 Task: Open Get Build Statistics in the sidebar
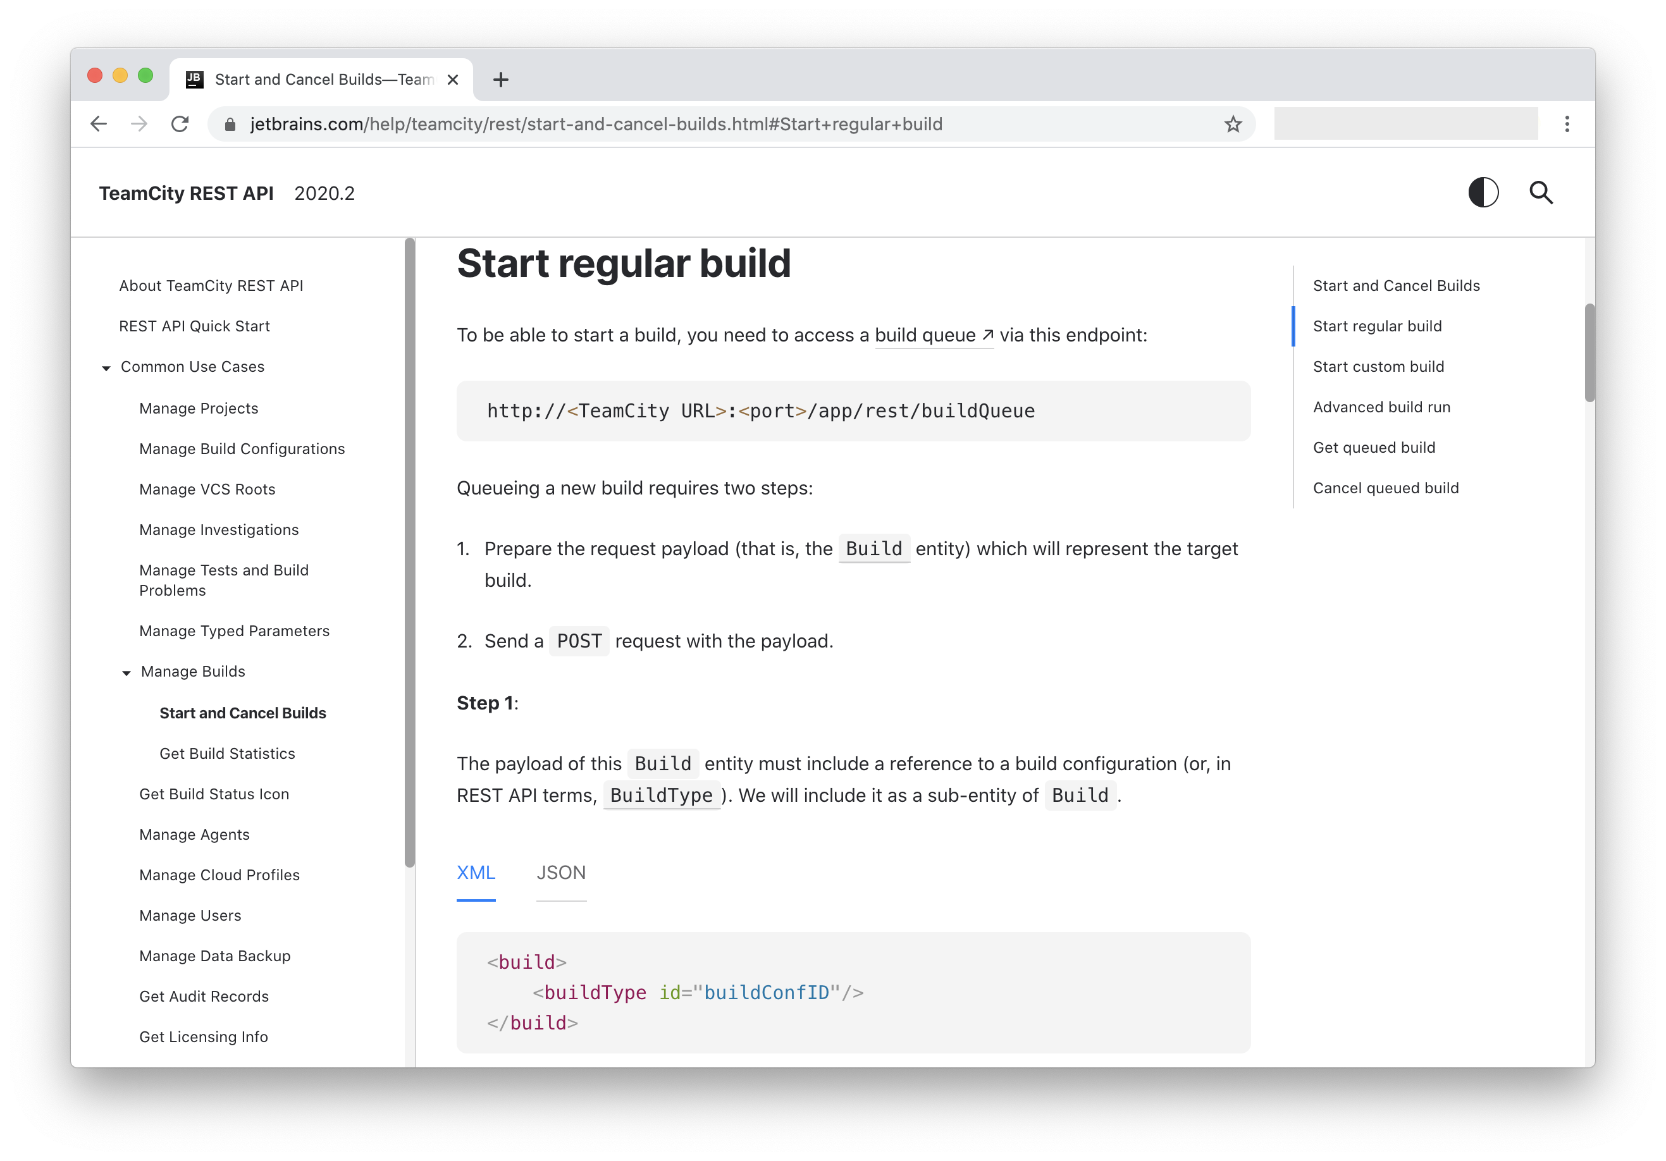[x=228, y=754]
